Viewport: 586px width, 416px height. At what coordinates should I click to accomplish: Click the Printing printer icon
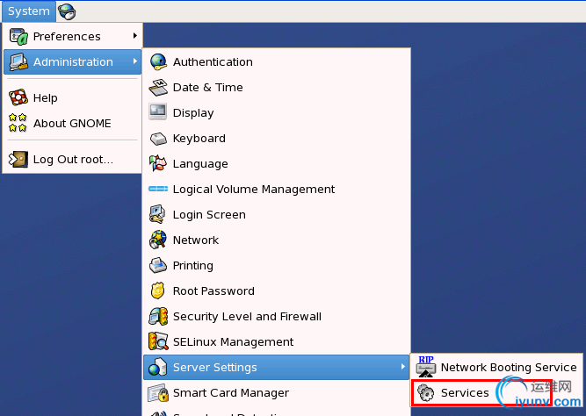point(158,266)
